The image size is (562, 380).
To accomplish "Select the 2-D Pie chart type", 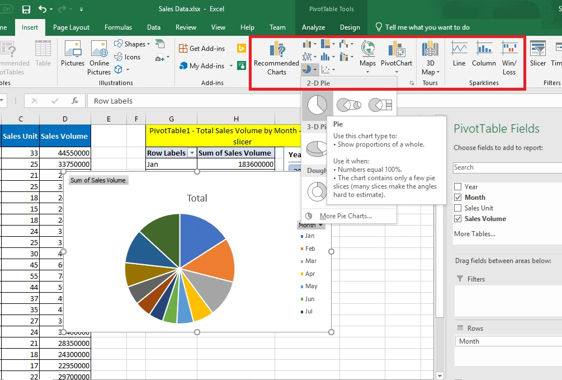I will tap(317, 105).
